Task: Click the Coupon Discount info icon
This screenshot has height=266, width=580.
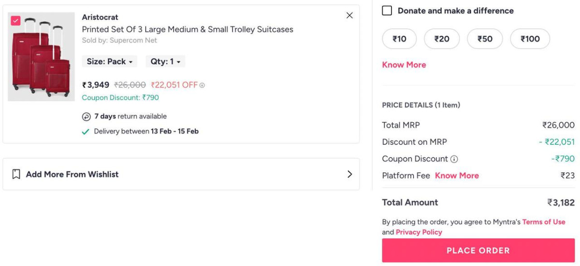Action: click(454, 159)
